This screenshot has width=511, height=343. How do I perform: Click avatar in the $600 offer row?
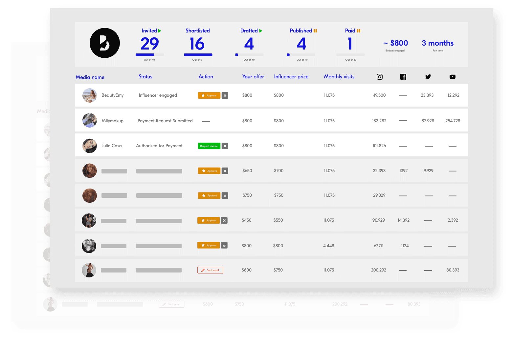point(89,270)
